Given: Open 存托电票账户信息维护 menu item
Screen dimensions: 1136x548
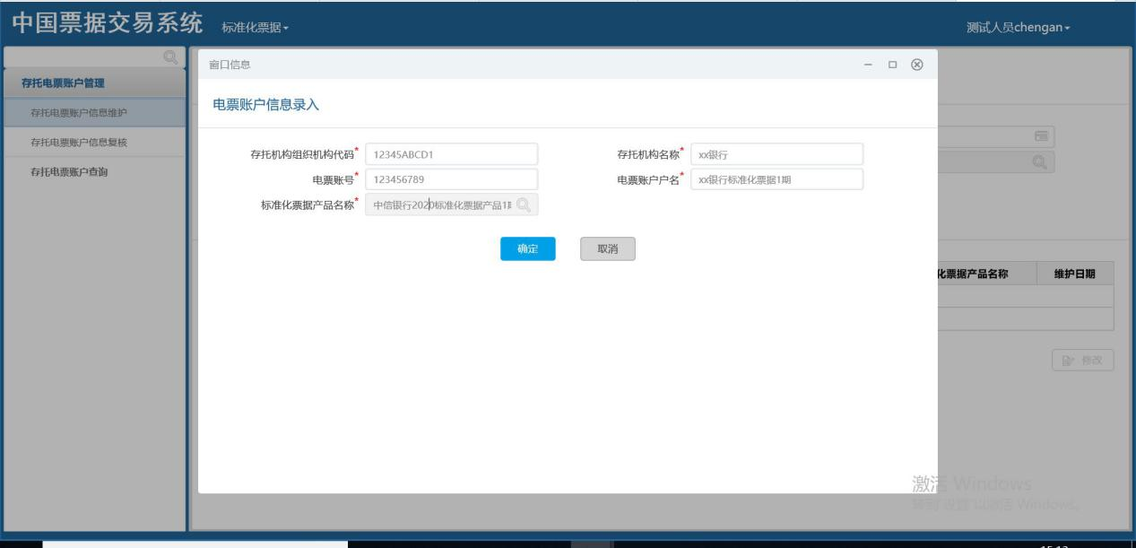Looking at the screenshot, I should 95,112.
